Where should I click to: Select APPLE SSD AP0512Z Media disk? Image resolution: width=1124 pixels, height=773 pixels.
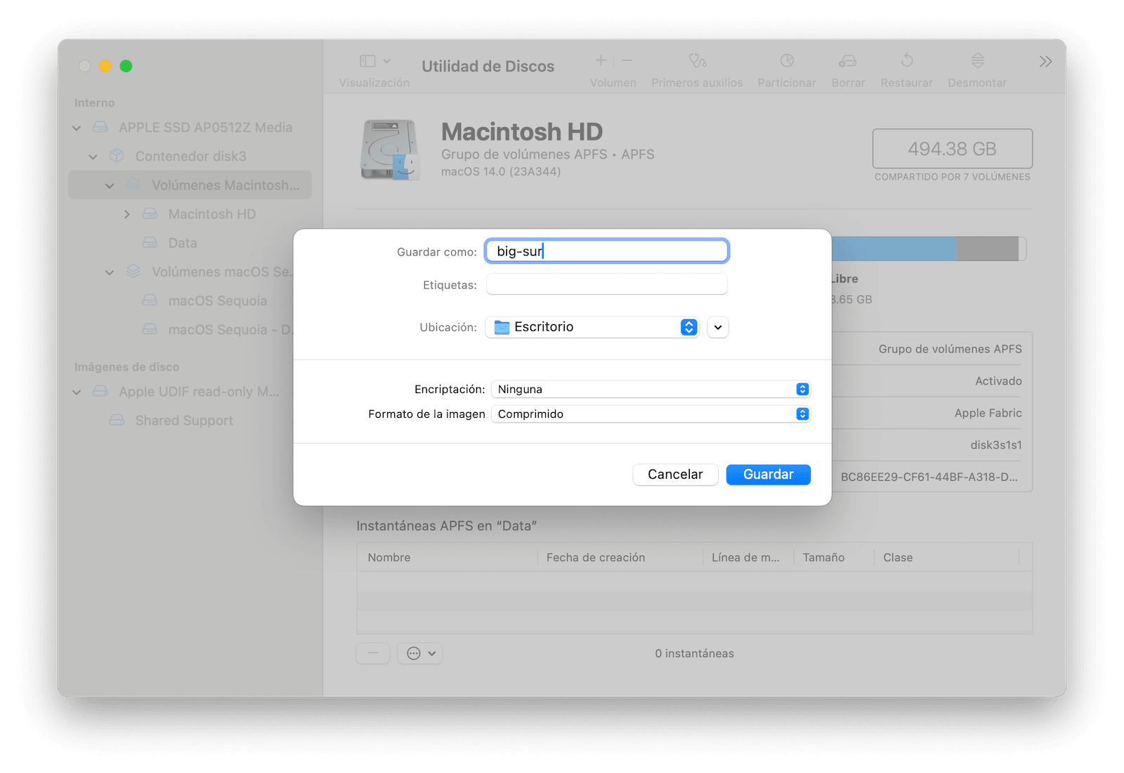pos(190,127)
